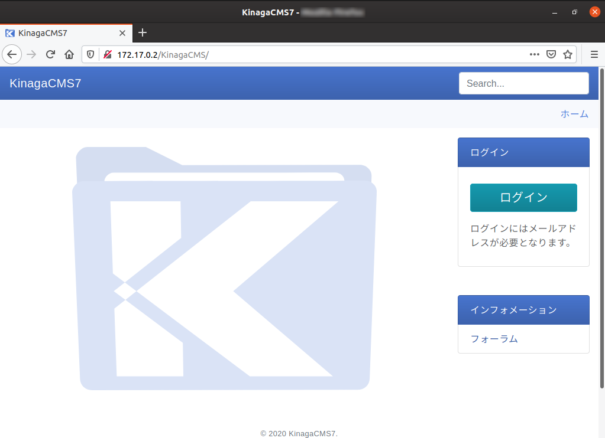
Task: Click the KinagaCMS7 site title link
Action: (x=46, y=83)
